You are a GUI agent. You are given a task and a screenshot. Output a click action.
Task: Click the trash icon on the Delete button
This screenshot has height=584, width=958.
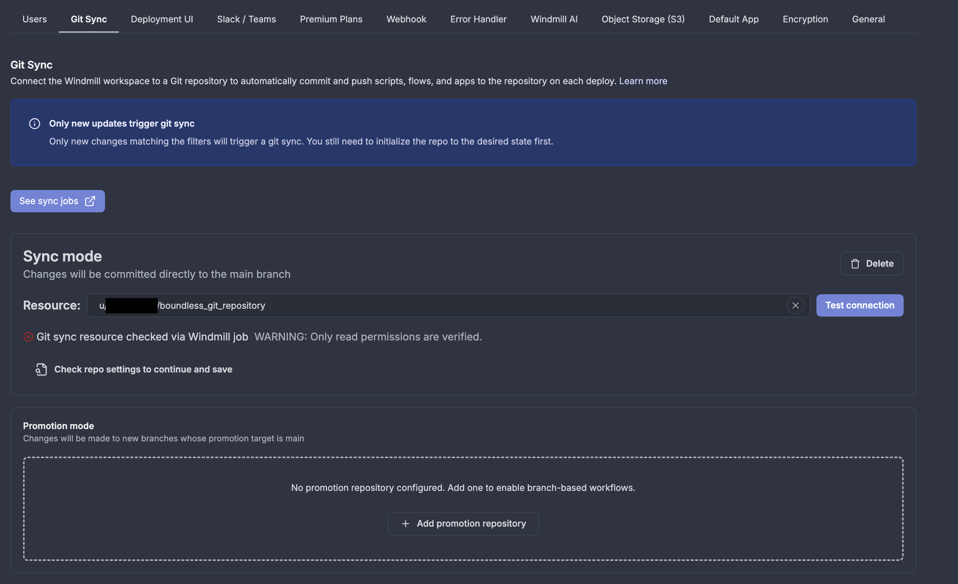click(x=855, y=264)
